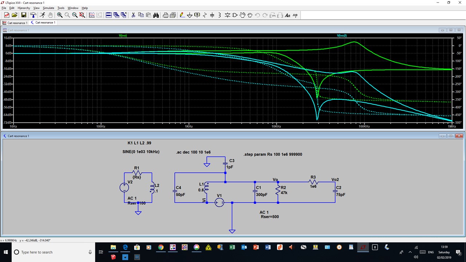The height and width of the screenshot is (262, 466).
Task: Open the Simulate menu
Action: point(48,8)
